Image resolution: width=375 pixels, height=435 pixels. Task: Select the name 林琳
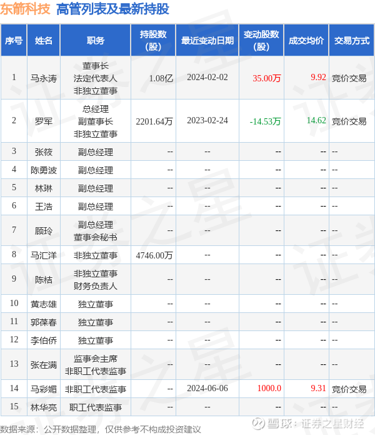(x=44, y=188)
